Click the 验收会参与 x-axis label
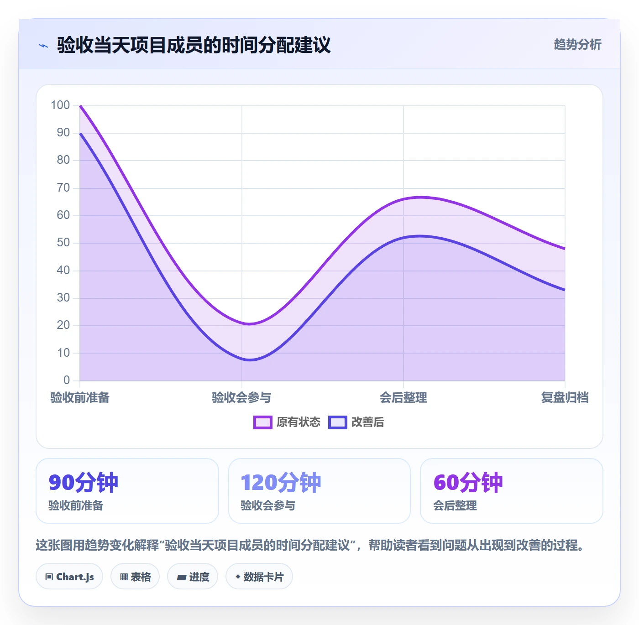Viewport: 639px width, 625px height. click(x=241, y=398)
